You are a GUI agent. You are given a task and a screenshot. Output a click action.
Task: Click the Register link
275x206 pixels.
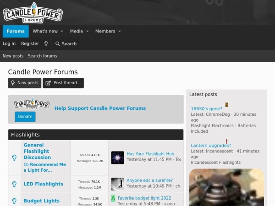point(30,43)
